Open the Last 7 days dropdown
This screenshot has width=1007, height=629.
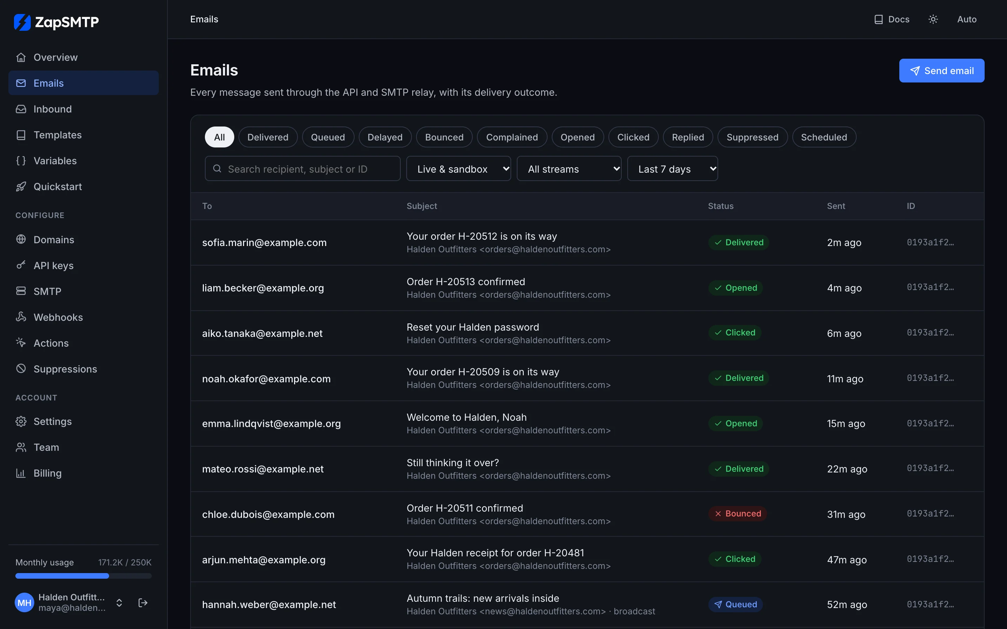tap(672, 168)
